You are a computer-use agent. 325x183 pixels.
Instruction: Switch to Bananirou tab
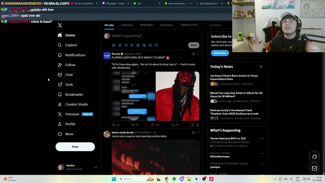167,25
